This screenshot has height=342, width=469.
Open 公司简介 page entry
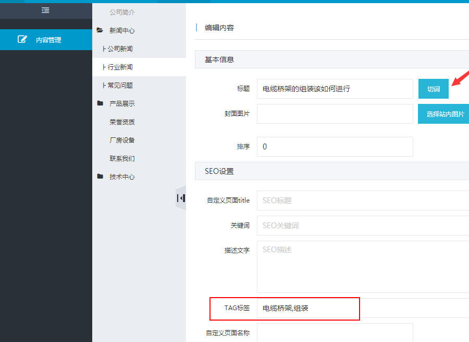(122, 12)
